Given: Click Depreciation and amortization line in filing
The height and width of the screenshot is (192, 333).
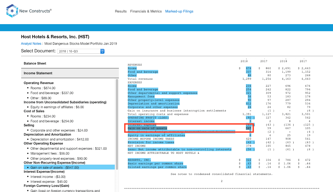Looking at the screenshot, I should point(154,104).
